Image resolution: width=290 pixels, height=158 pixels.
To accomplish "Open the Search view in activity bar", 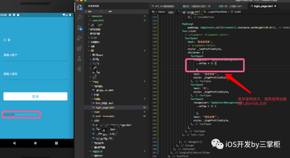I will 79,17.
